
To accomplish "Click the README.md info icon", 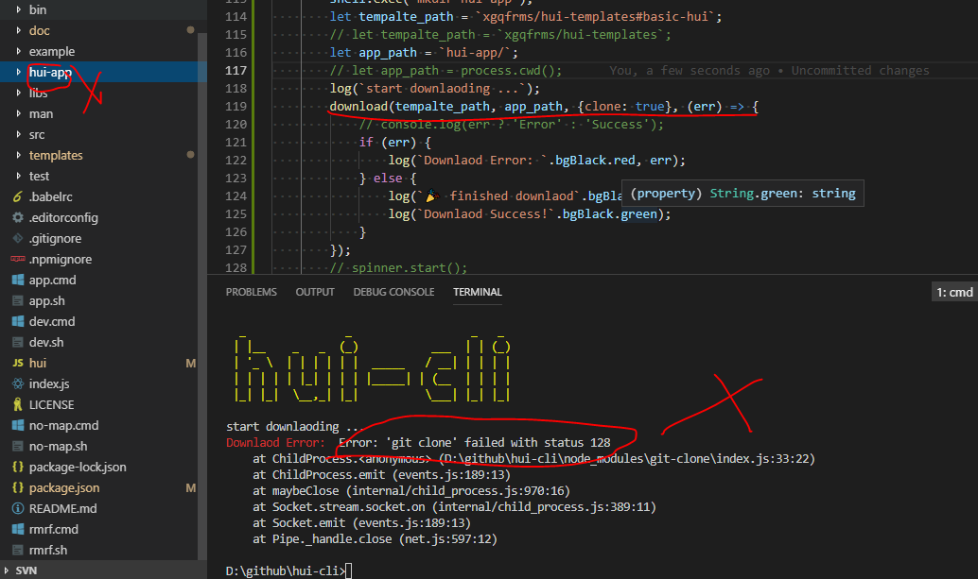I will click(17, 509).
